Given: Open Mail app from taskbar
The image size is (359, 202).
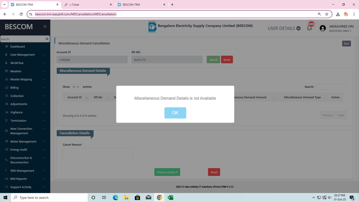Looking at the screenshot, I should pyautogui.click(x=148, y=198).
